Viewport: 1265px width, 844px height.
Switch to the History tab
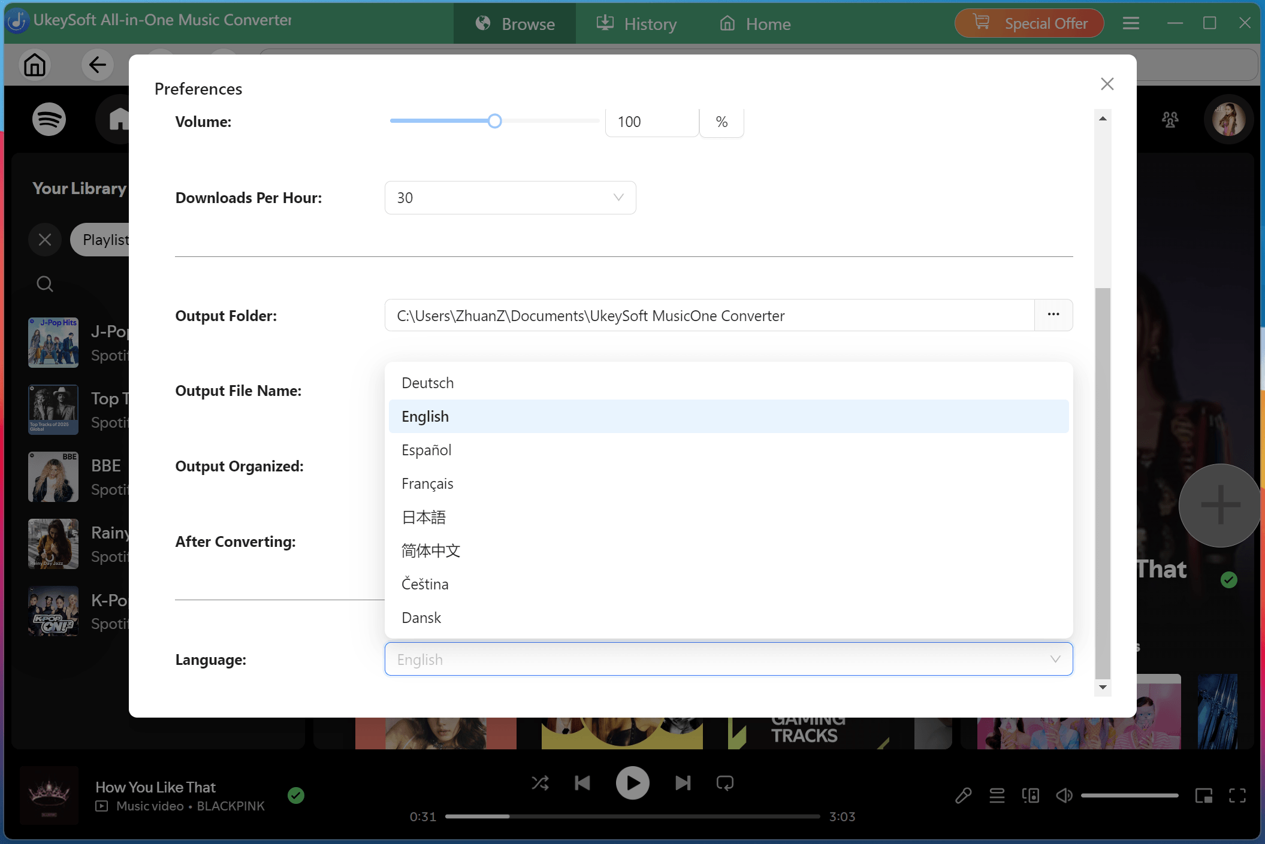tap(637, 23)
